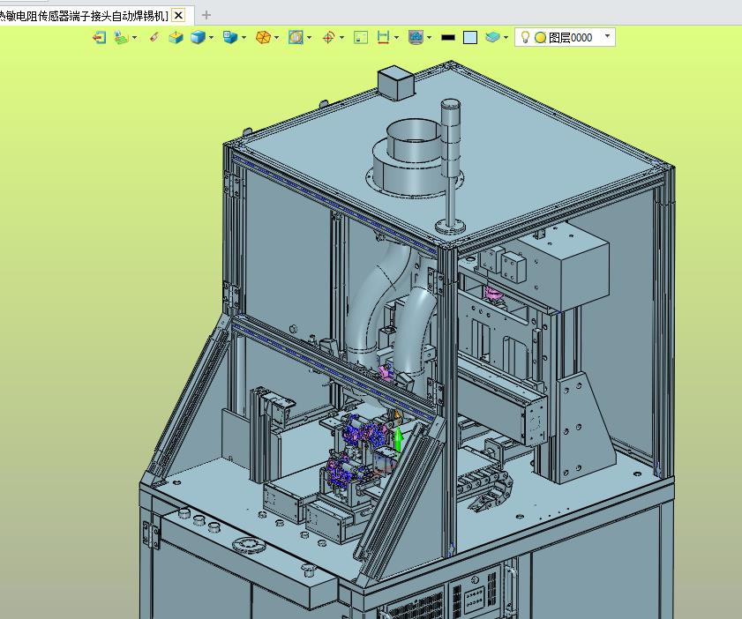Click the black line color swatch
The image size is (742, 619).
click(447, 37)
